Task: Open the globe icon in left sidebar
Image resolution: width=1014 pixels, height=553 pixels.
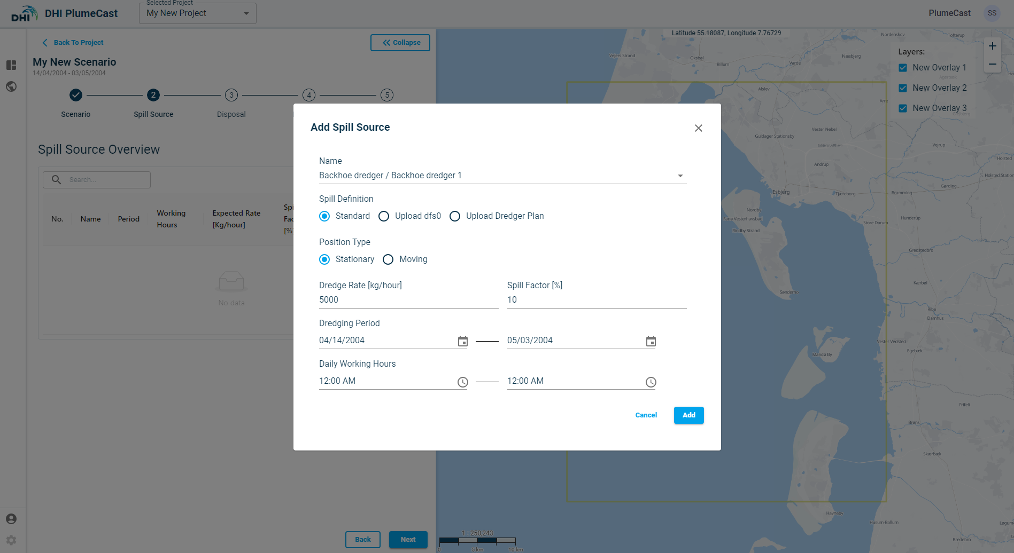Action: pyautogui.click(x=11, y=86)
